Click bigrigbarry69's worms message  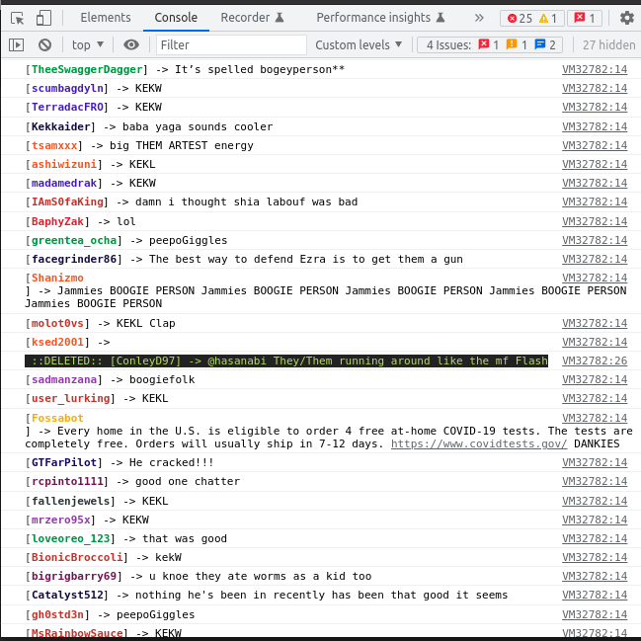(x=261, y=577)
